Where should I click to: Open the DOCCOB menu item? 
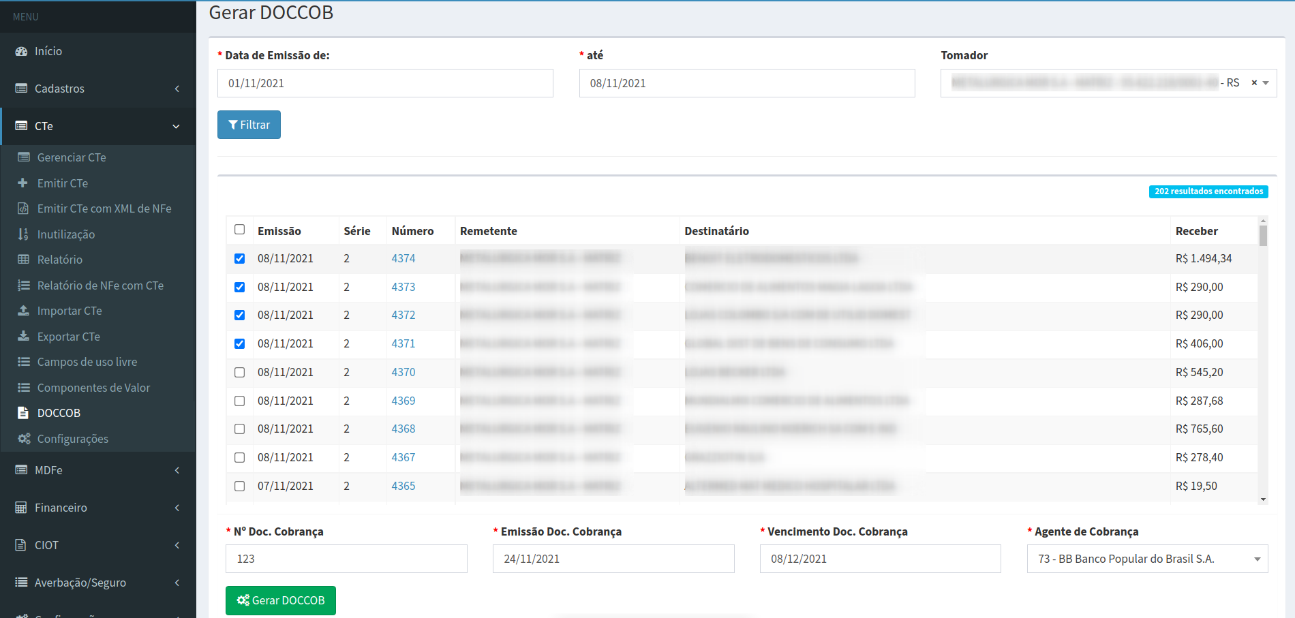[59, 413]
